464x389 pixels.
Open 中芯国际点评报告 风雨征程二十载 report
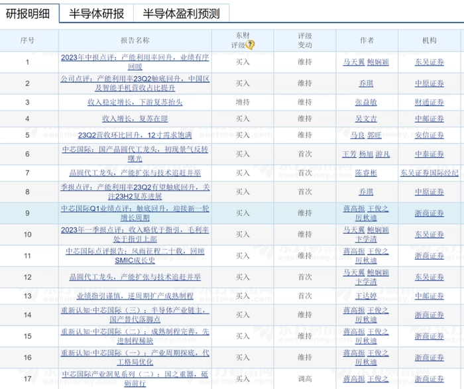(x=135, y=255)
